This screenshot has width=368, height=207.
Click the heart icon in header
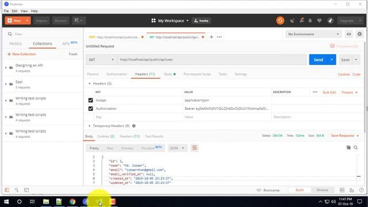[x=320, y=21]
